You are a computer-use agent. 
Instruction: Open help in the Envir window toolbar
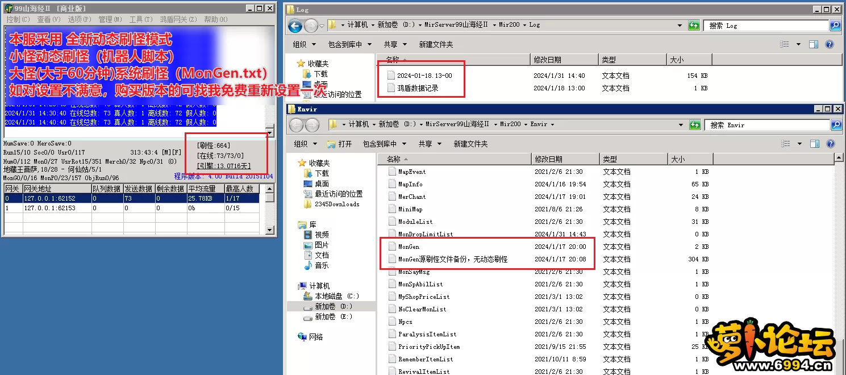point(830,144)
